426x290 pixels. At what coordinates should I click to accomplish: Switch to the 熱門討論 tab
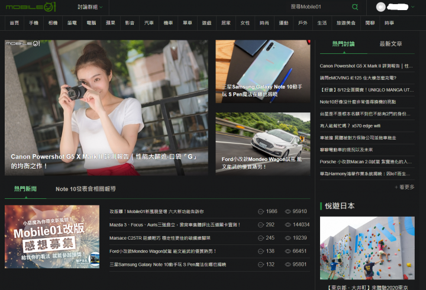[344, 44]
